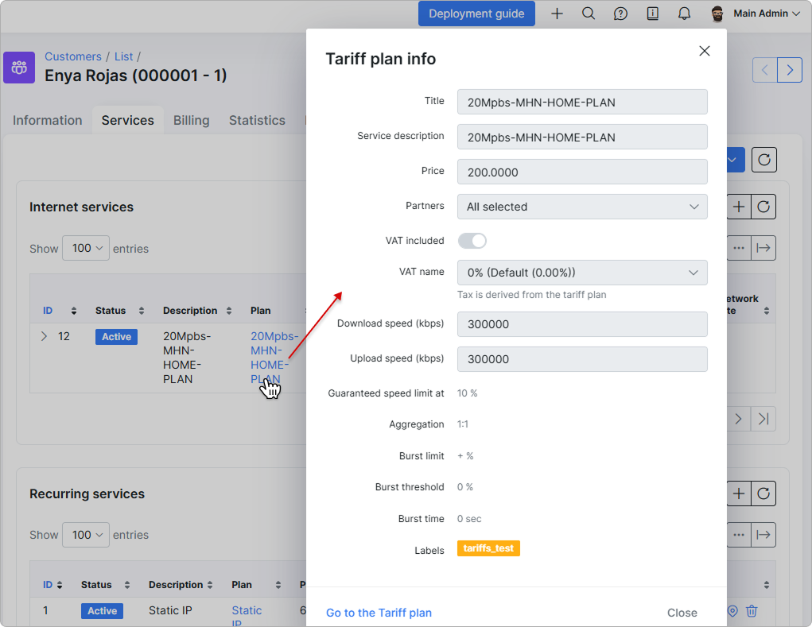
Task: Open the search magnifier icon in top bar
Action: click(x=589, y=14)
